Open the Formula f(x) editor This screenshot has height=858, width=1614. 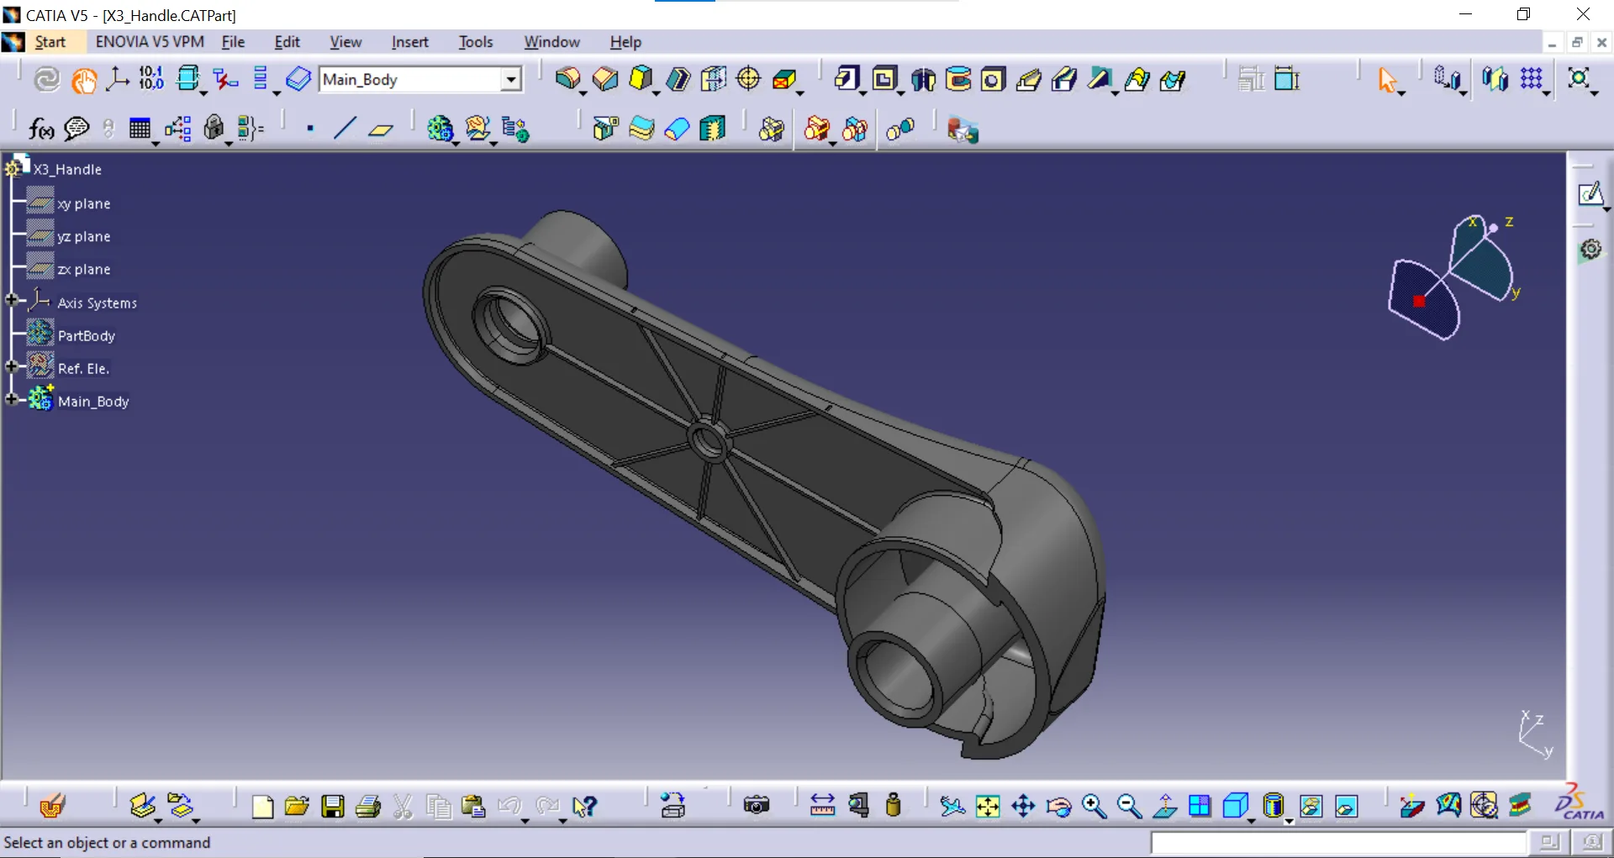coord(41,129)
